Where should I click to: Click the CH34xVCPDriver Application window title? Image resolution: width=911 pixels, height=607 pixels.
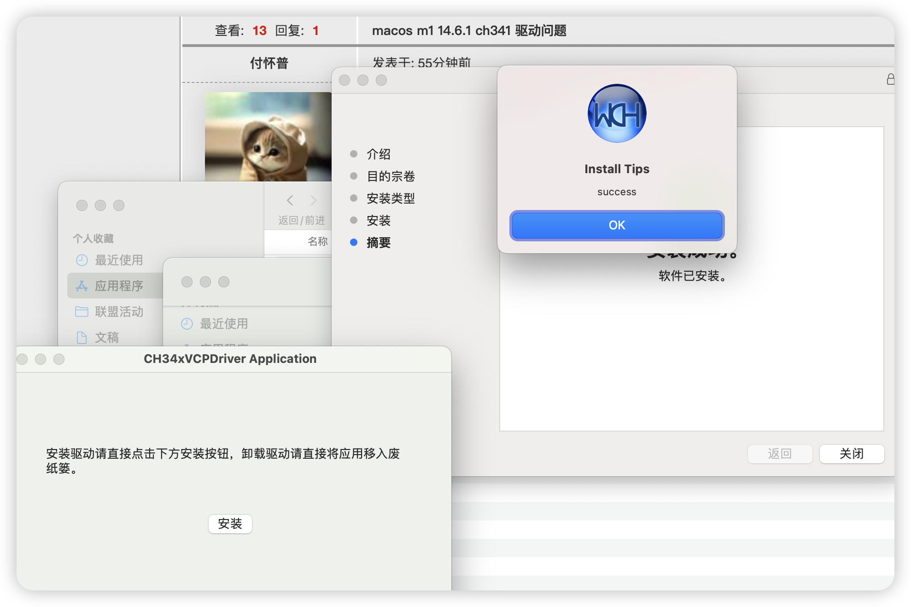[230, 359]
